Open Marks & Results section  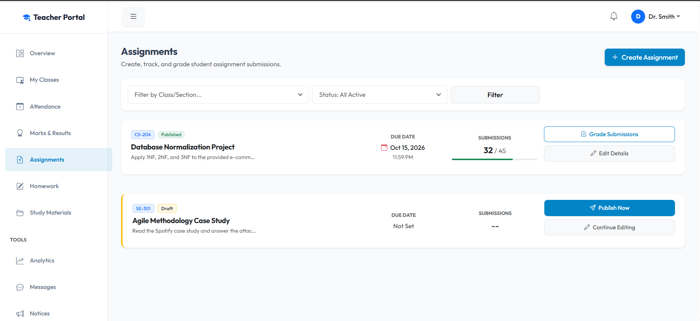point(50,133)
